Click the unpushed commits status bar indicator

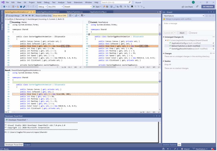(x=169, y=149)
